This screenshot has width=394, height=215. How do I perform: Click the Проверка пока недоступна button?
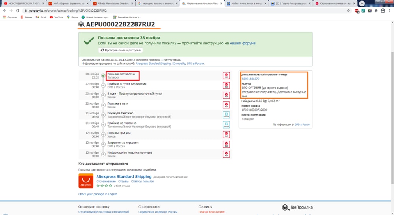point(121,50)
